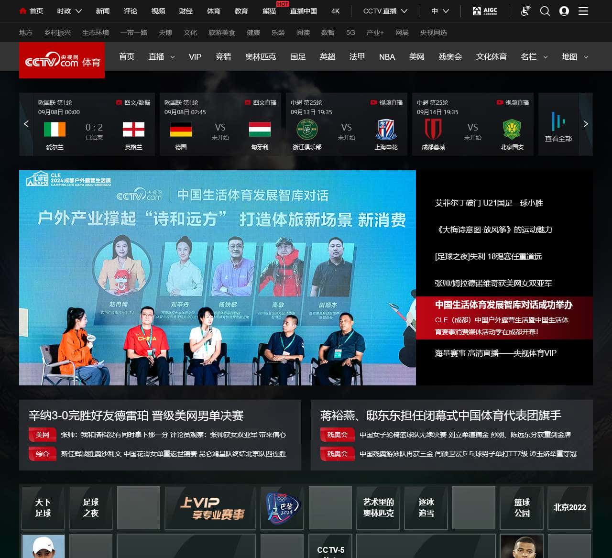This screenshot has height=558, width=612.
Task: Open the 直播中国 top link
Action: click(x=304, y=11)
